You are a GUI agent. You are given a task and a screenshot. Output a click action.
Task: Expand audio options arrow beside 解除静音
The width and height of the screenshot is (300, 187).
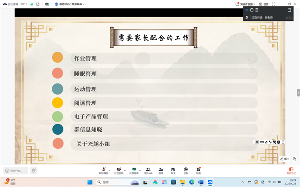click(110, 169)
